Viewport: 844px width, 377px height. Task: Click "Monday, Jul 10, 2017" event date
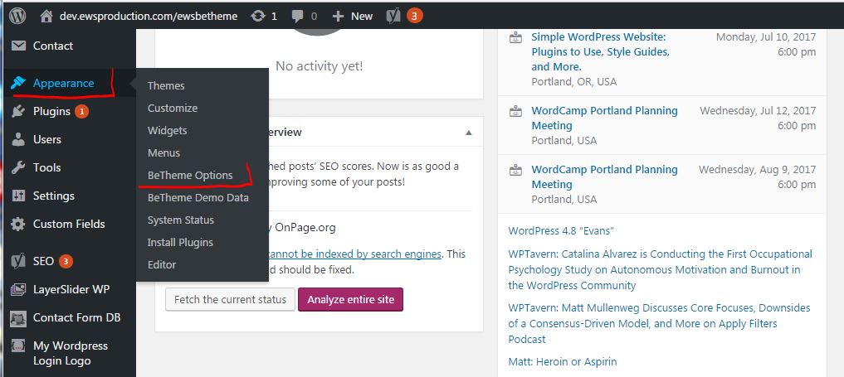tap(766, 37)
